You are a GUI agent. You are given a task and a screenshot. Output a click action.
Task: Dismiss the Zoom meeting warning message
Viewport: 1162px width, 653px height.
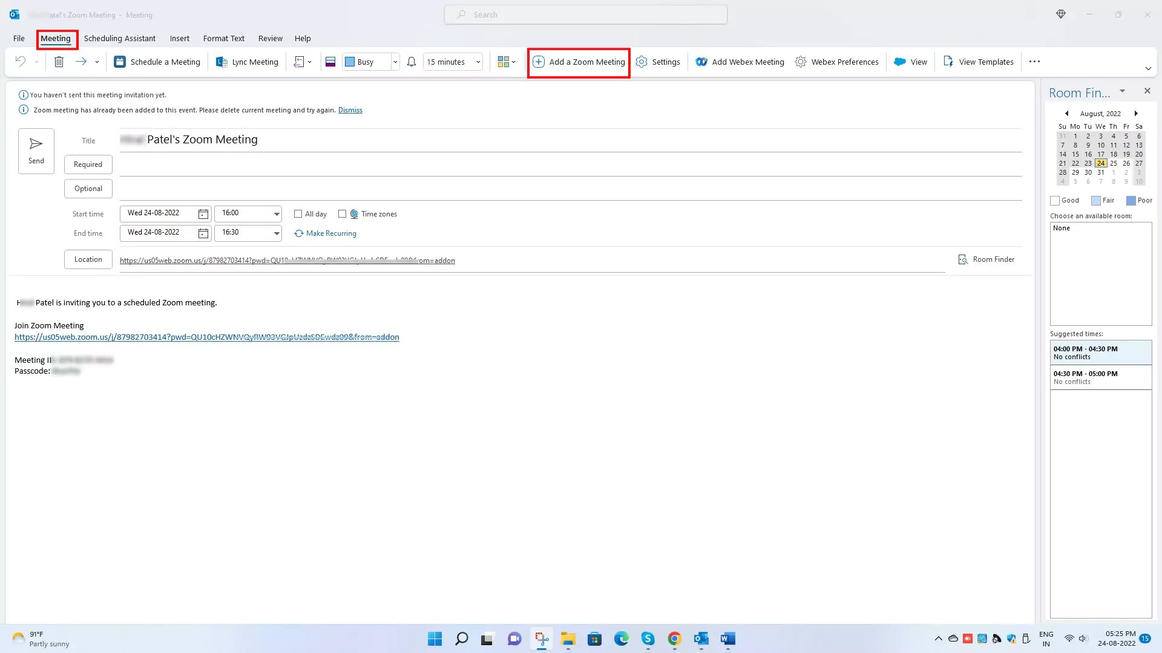[350, 109]
